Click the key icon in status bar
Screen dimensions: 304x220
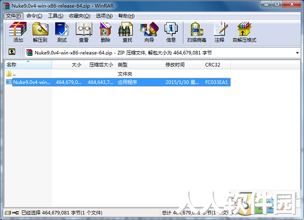(16, 212)
